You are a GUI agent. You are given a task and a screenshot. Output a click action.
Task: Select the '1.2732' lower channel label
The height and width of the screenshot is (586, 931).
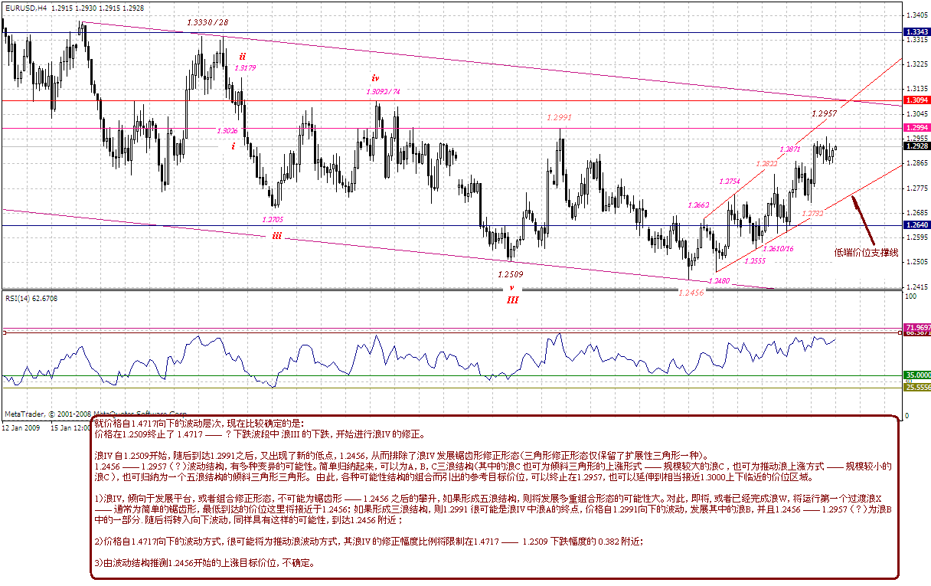pyautogui.click(x=812, y=214)
